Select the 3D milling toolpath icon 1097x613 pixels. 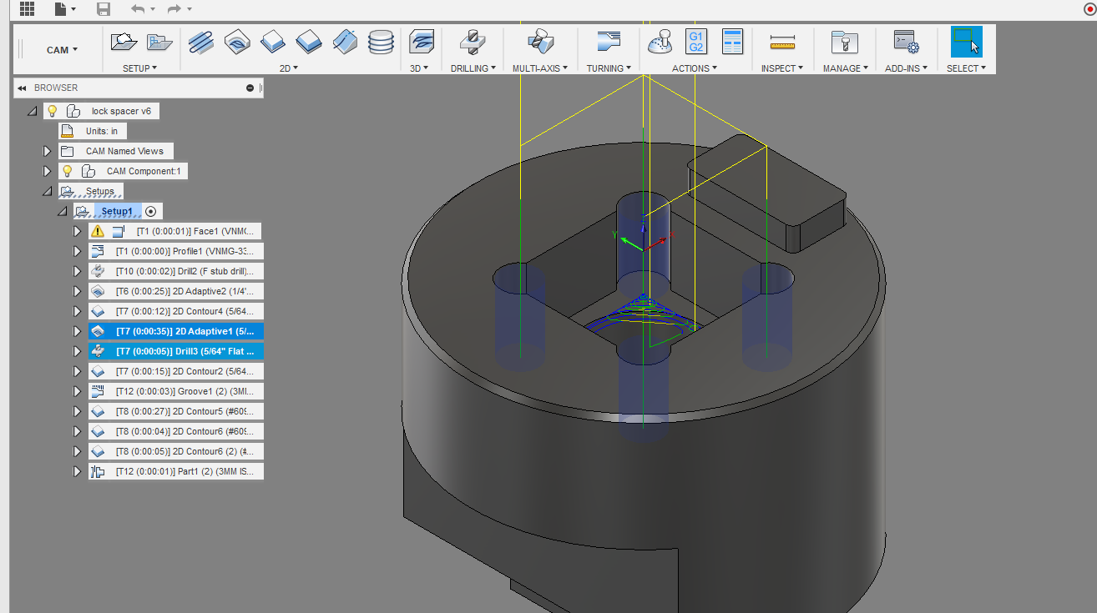(x=421, y=40)
